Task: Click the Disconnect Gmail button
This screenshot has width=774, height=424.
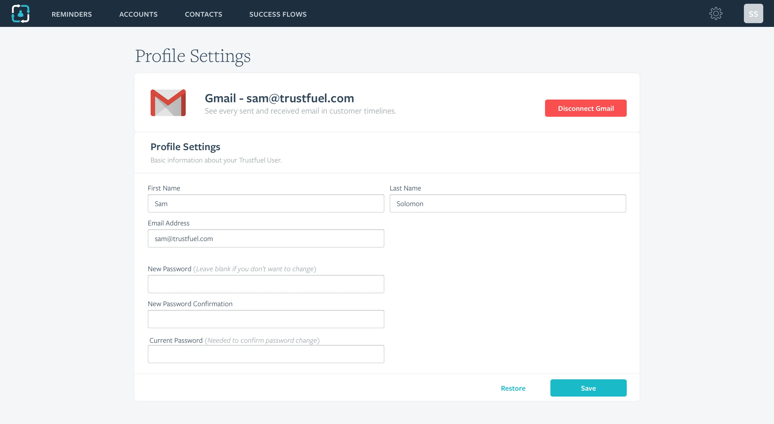Action: (585, 108)
